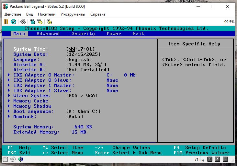Image resolution: width=237 pixels, height=166 pixels.
Task: Click the 99.5% emulation speed readout
Action: 229,22
